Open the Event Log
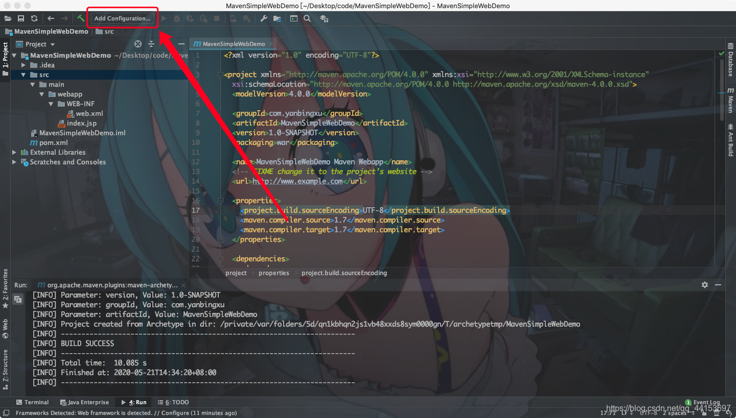This screenshot has height=418, width=736. tap(703, 402)
